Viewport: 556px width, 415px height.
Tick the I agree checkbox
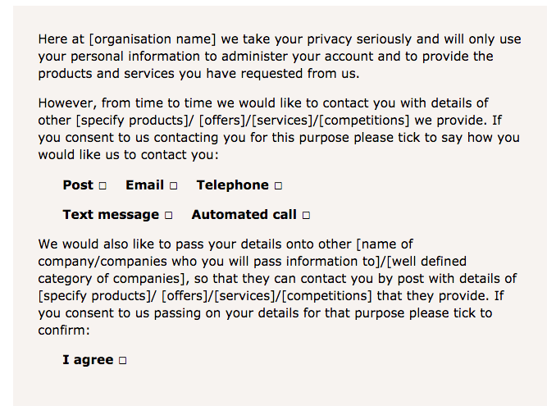123,360
